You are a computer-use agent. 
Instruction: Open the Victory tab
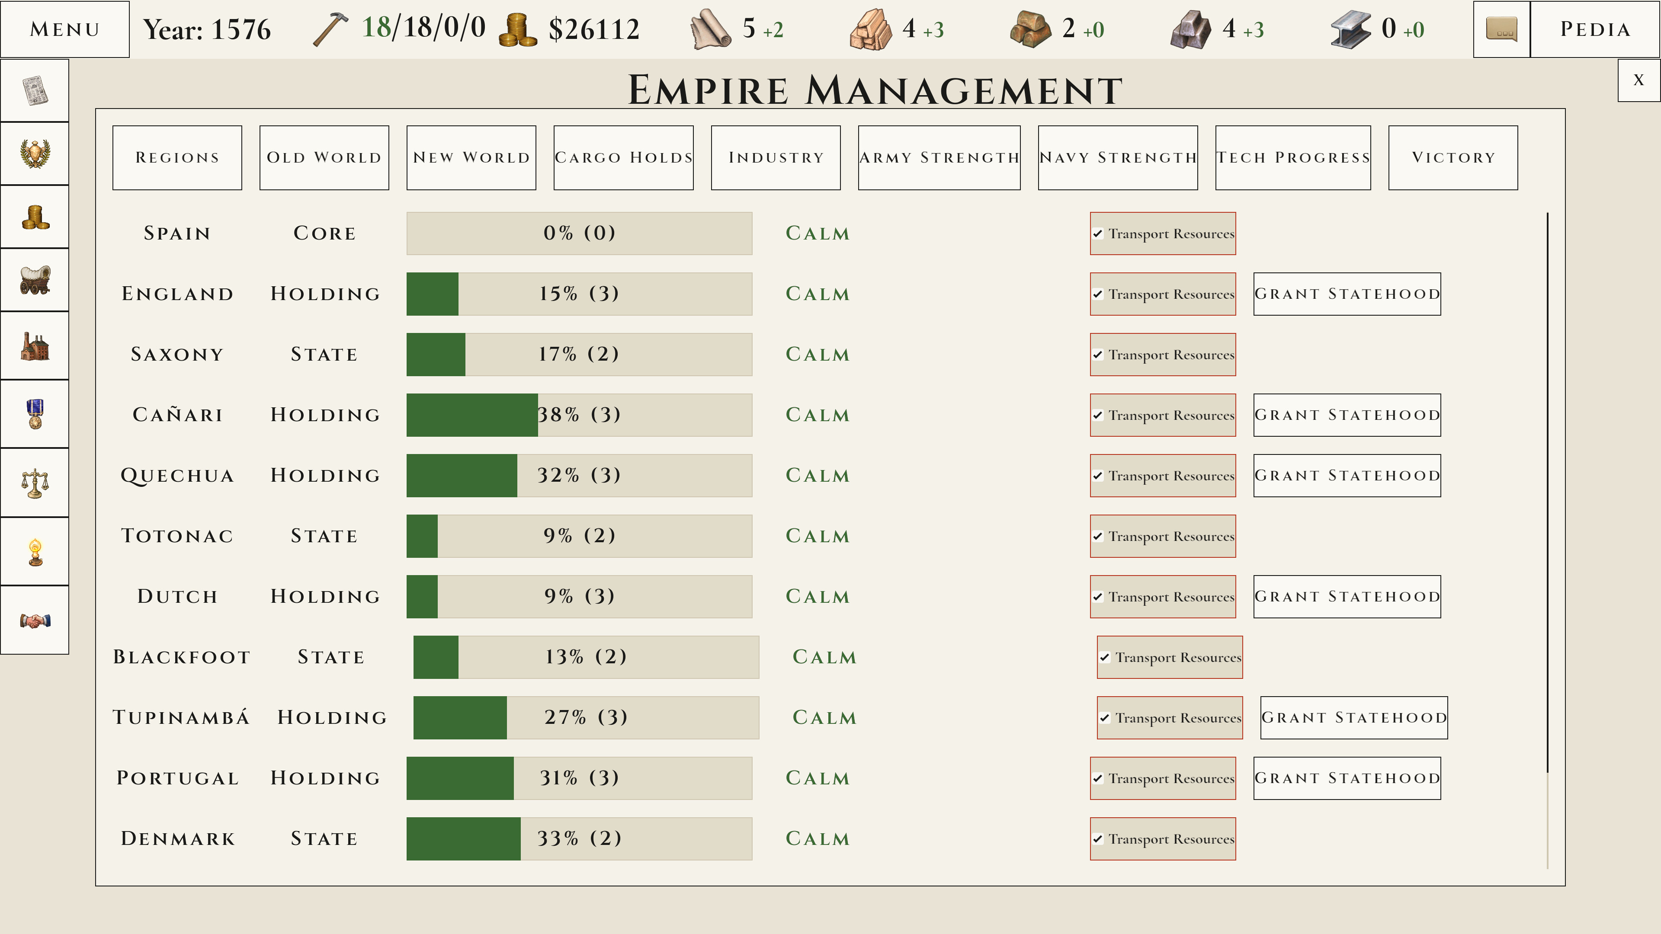(1453, 158)
